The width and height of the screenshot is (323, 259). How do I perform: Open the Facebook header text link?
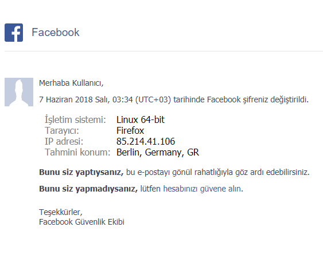[56, 32]
